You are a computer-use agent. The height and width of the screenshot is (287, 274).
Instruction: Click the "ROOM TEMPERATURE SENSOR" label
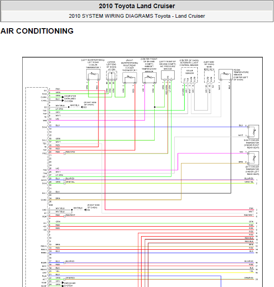click(241, 72)
